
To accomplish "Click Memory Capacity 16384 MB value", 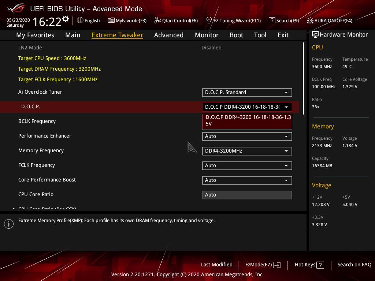I will 322,166.
